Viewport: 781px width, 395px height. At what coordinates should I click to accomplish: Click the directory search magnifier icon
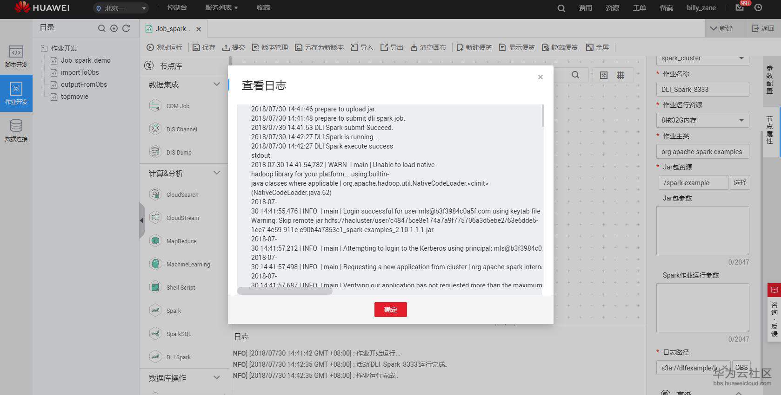point(101,28)
